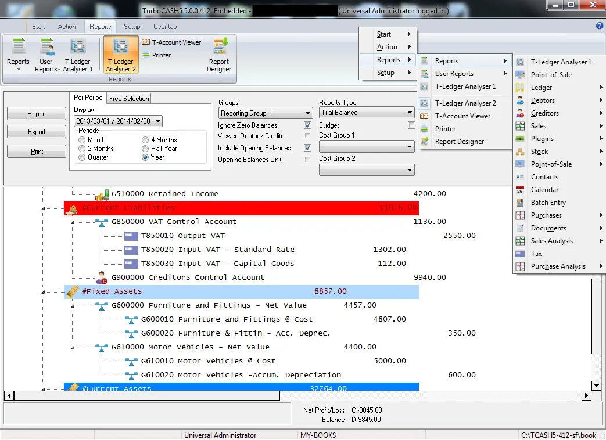Click the Export button

[x=37, y=132]
